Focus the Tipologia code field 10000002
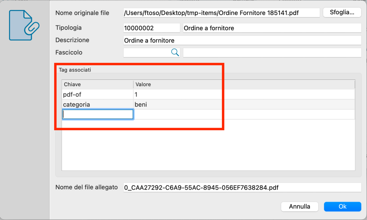Viewport: 367px width, 220px height. click(151, 28)
